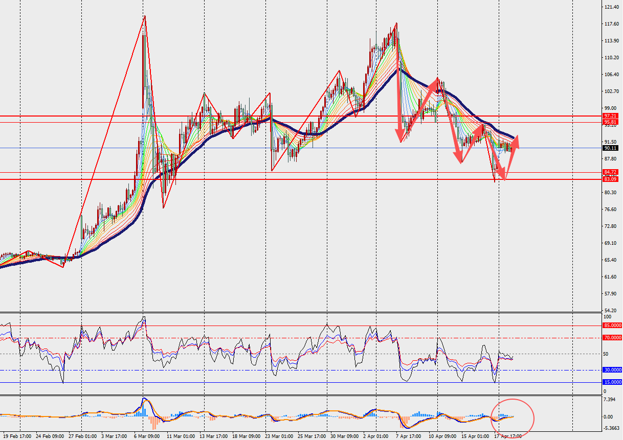Image resolution: width=623 pixels, height=440 pixels.
Task: Click the 2 Apr 01:00 time label
Action: pyautogui.click(x=376, y=436)
